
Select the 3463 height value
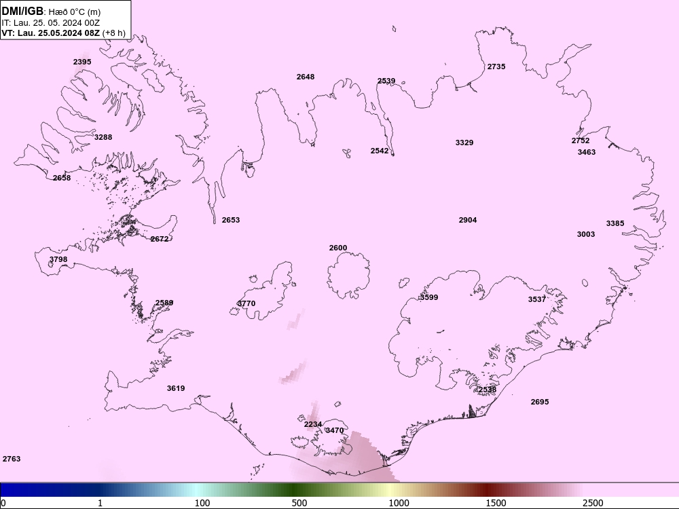(587, 152)
